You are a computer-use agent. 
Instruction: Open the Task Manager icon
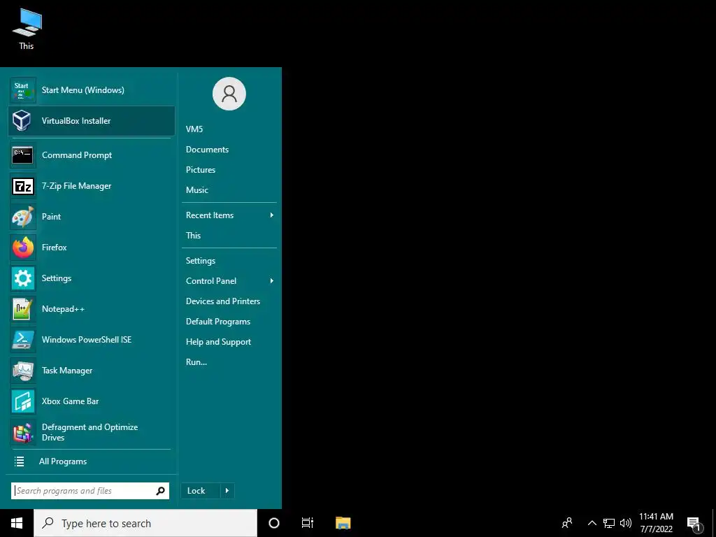[x=23, y=371]
